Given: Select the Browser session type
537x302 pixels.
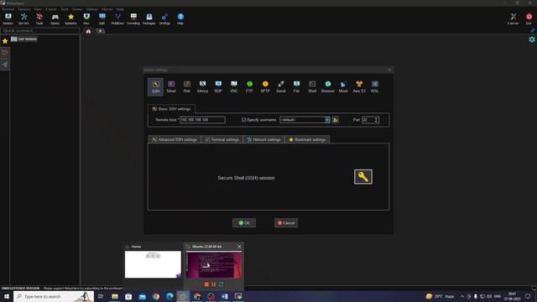Looking at the screenshot, I should 328,86.
